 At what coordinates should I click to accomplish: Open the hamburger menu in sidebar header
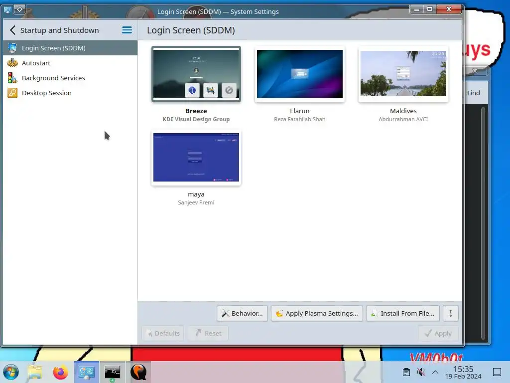tap(127, 30)
